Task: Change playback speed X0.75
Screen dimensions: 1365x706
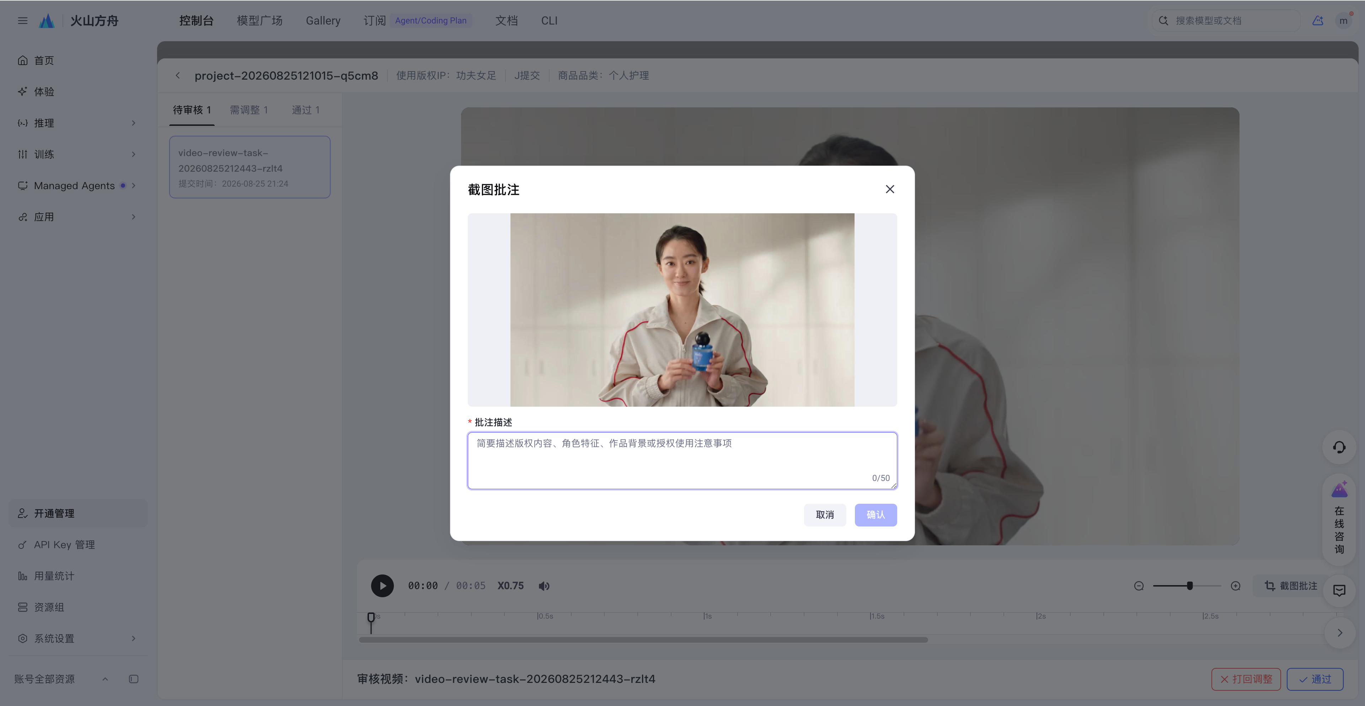Action: click(x=510, y=586)
